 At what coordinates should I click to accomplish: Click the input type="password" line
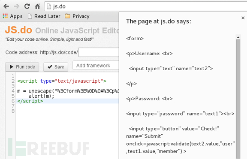point(180,114)
